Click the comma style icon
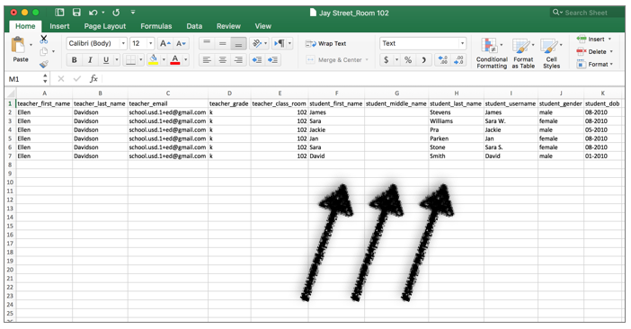 coord(423,60)
